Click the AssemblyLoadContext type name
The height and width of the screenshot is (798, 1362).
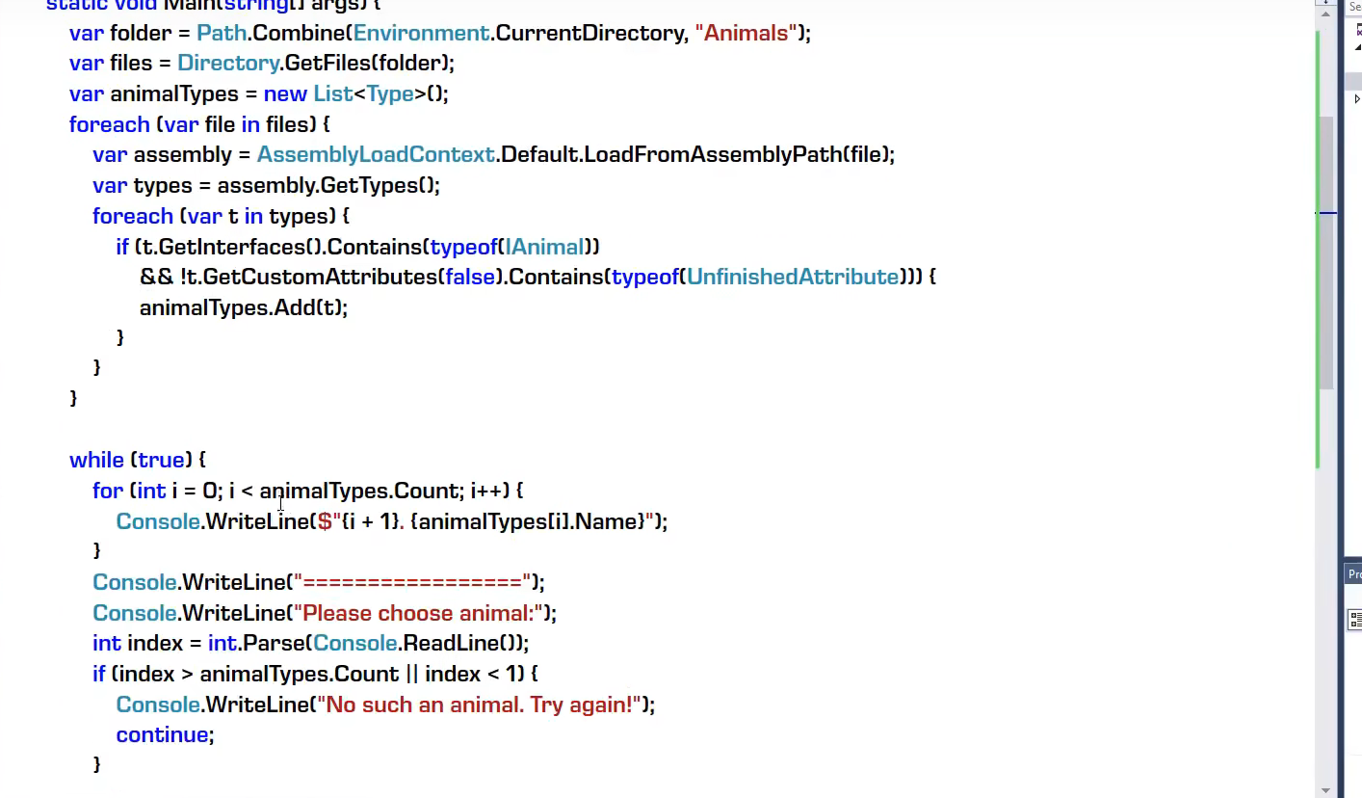(x=376, y=154)
